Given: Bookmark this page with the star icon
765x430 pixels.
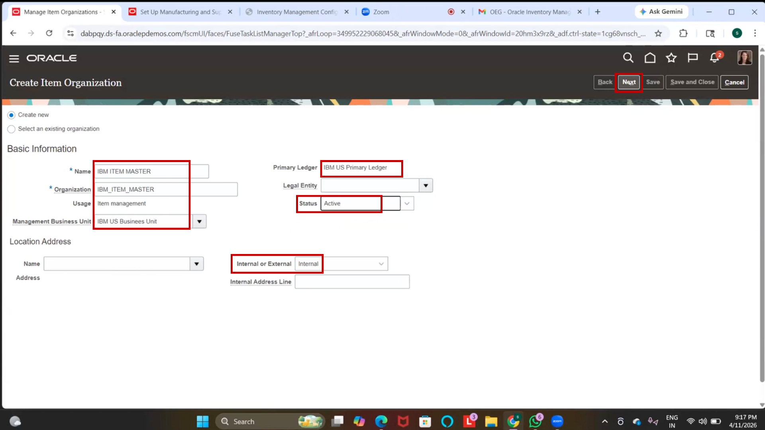Looking at the screenshot, I should (658, 33).
